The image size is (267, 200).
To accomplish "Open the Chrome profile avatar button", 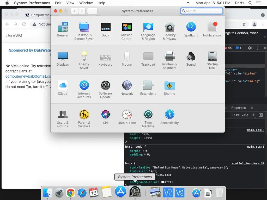I will coord(254,24).
